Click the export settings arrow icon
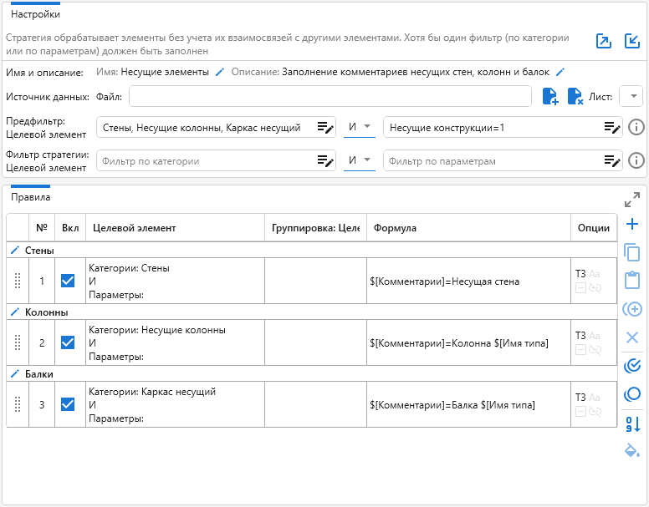This screenshot has height=507, width=649. pos(604,41)
